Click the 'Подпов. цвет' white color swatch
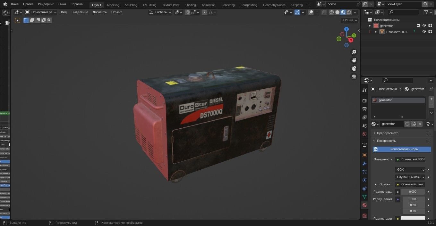This screenshot has height=226, width=436. click(413, 218)
